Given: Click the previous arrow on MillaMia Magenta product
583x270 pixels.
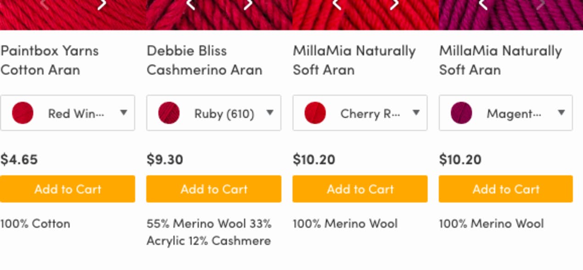Looking at the screenshot, I should 482,5.
